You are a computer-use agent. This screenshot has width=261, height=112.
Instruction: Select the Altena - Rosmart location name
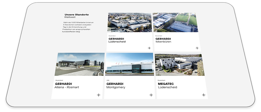point(67,87)
